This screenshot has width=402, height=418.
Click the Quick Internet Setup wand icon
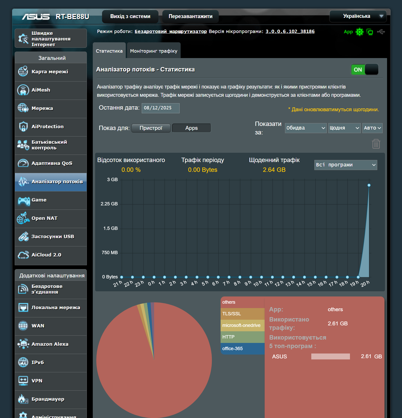23,39
